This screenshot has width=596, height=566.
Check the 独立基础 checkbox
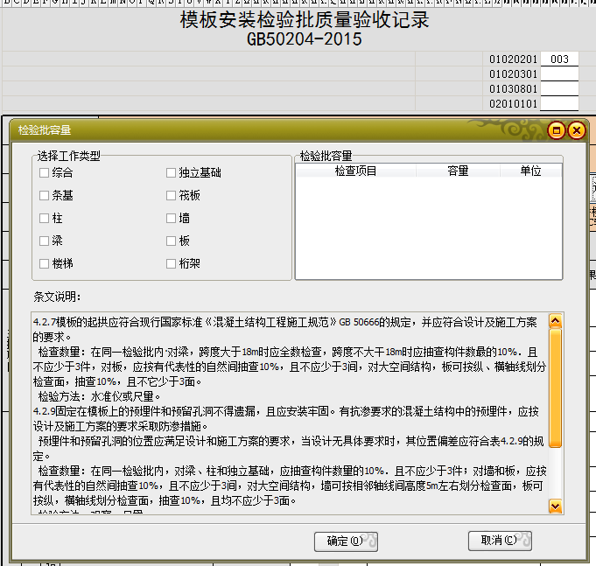tap(172, 173)
